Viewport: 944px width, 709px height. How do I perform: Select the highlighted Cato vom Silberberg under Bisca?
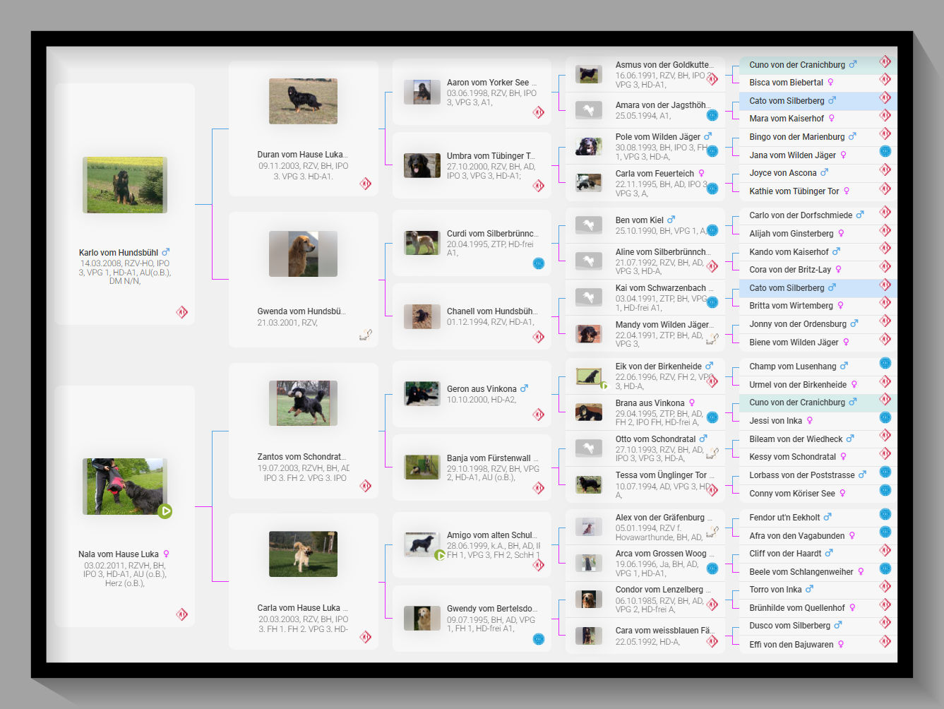[786, 101]
